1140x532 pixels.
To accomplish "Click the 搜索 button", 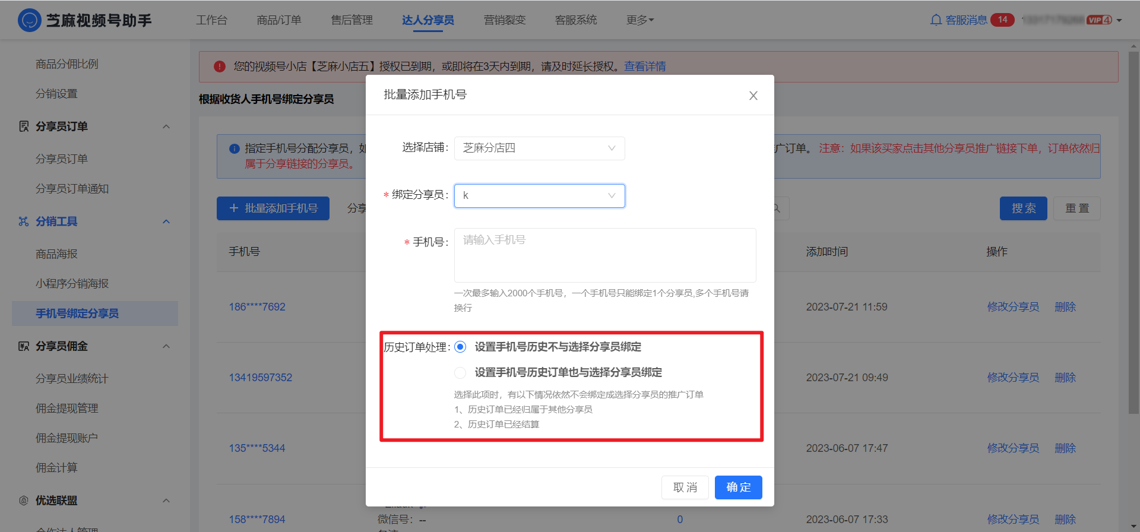I will [x=1023, y=208].
